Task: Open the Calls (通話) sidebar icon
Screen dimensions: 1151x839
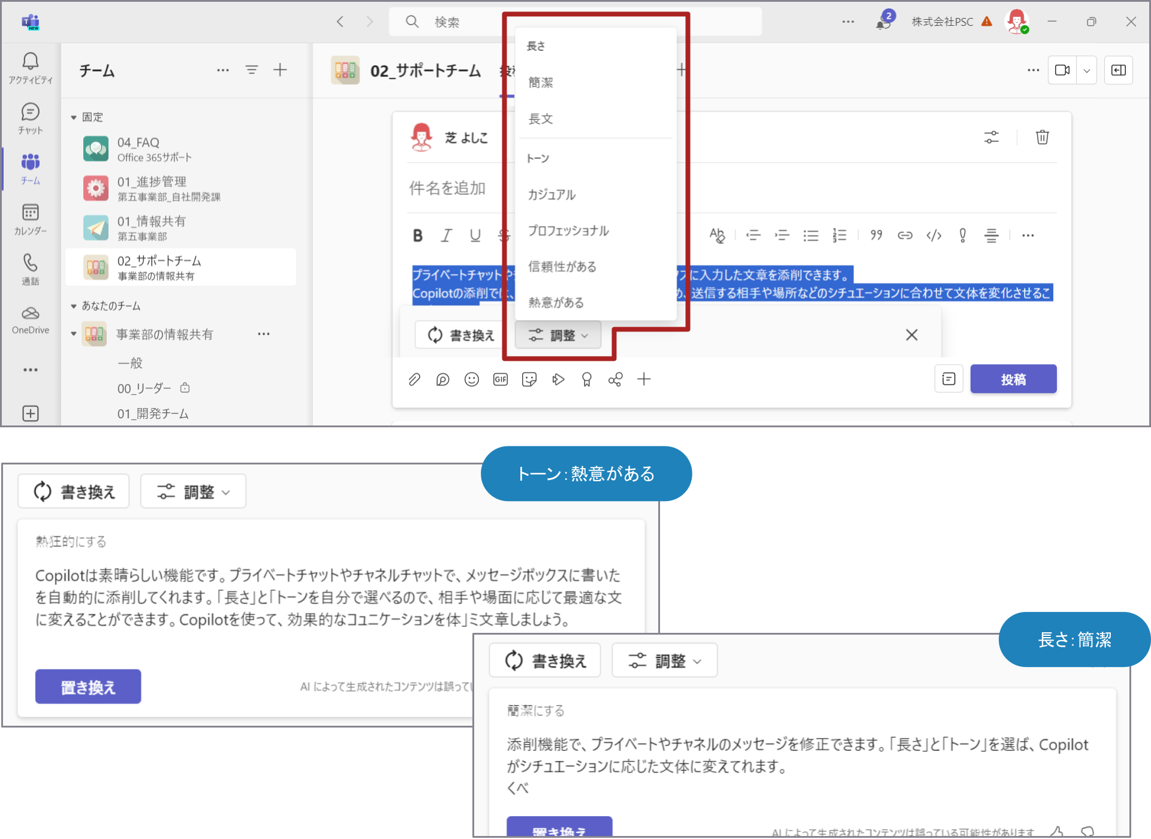Action: click(x=31, y=269)
